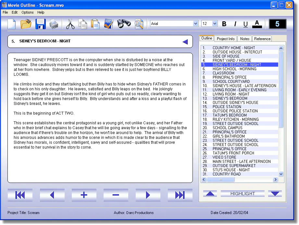Switch to the Notes tab

245,39
